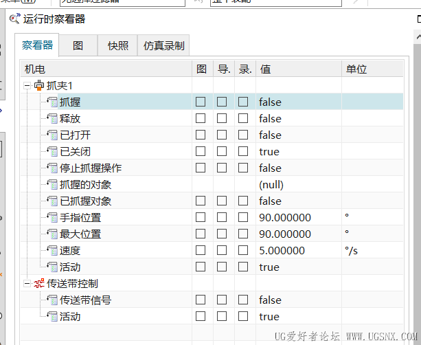This screenshot has height=345, width=421.
Task: Select the 抓握 row label
Action: [70, 102]
